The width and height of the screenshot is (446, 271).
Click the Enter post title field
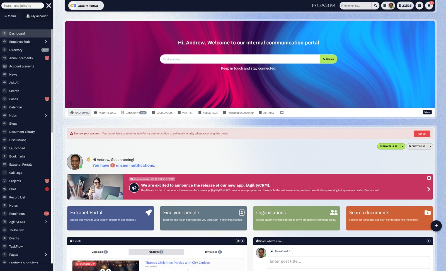tap(348, 261)
